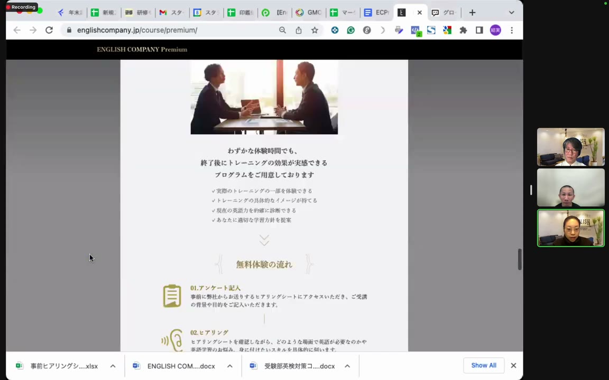Switch to the 新規 spreadsheet tab
This screenshot has height=380, width=609.
104,13
